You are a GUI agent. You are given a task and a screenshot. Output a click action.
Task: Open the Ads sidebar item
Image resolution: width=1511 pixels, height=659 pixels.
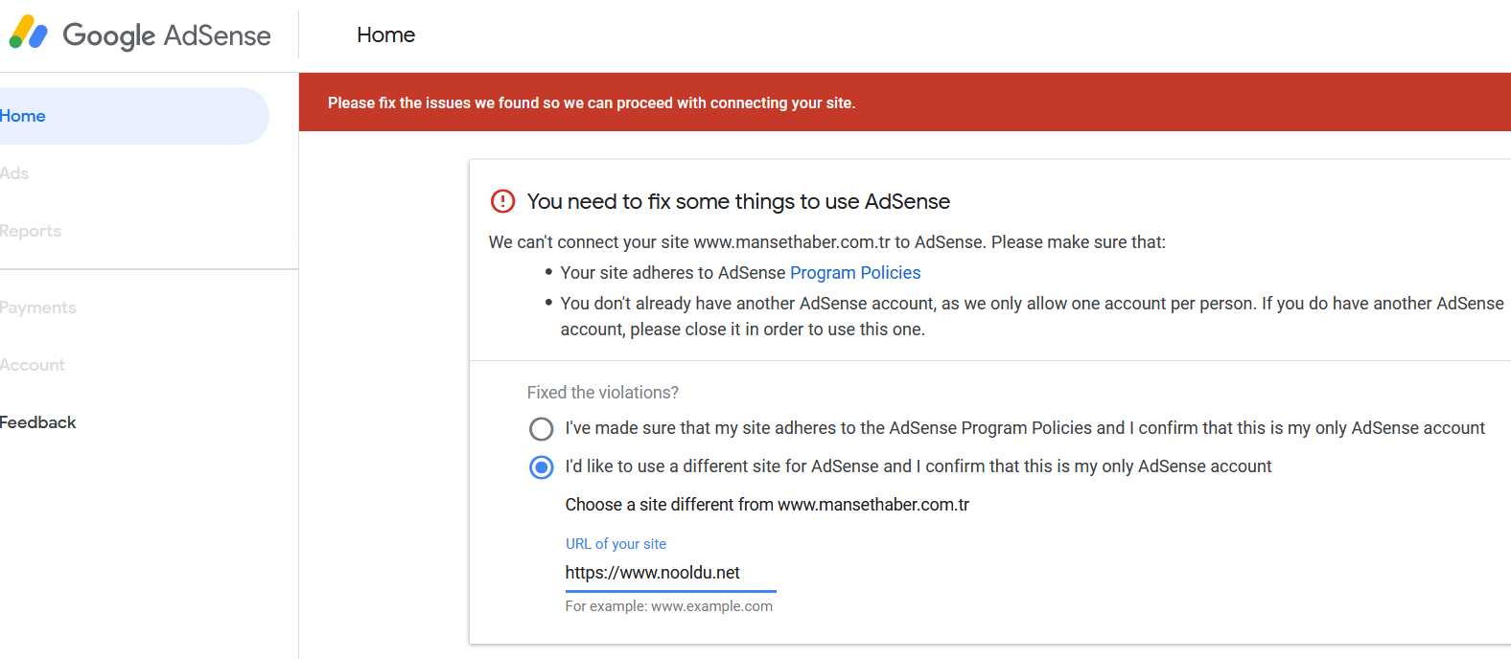[x=14, y=173]
